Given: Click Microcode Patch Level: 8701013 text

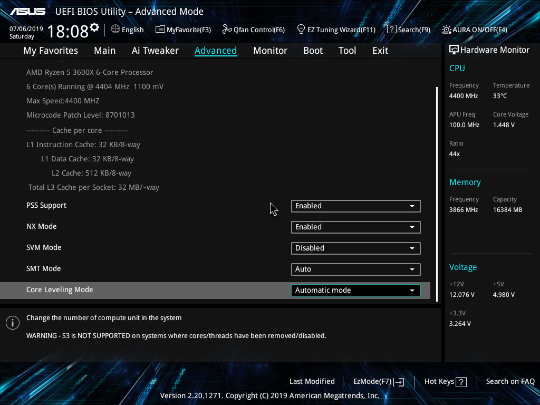Looking at the screenshot, I should [80, 115].
